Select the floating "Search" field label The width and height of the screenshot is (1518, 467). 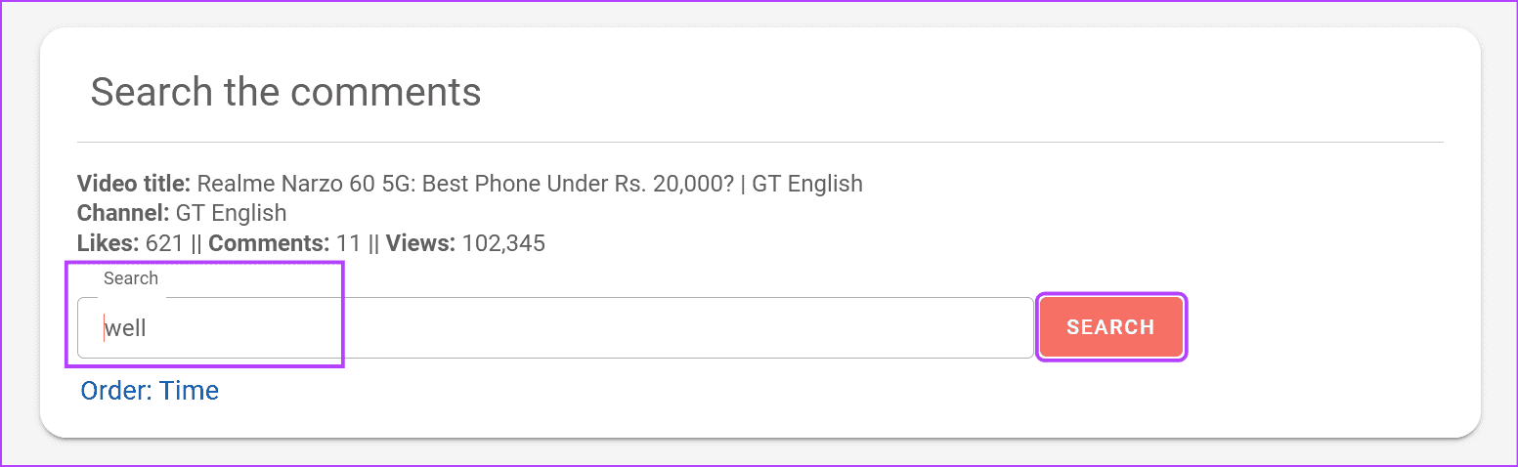click(131, 278)
